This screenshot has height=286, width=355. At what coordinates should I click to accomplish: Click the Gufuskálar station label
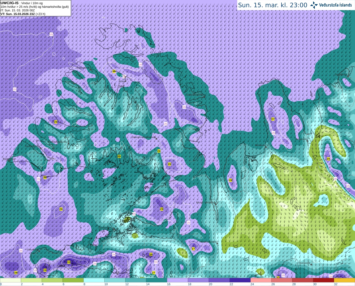tap(32, 249)
